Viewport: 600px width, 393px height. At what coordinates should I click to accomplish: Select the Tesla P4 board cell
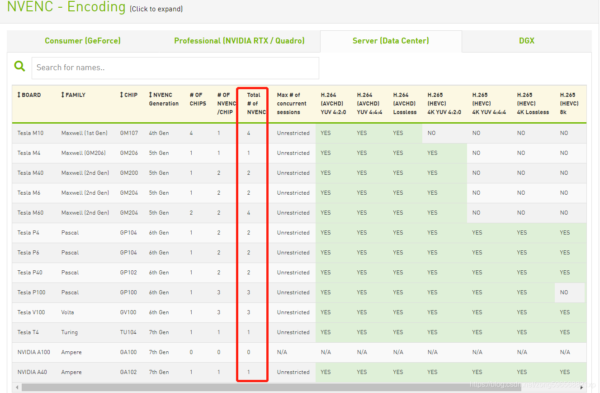[x=28, y=233]
